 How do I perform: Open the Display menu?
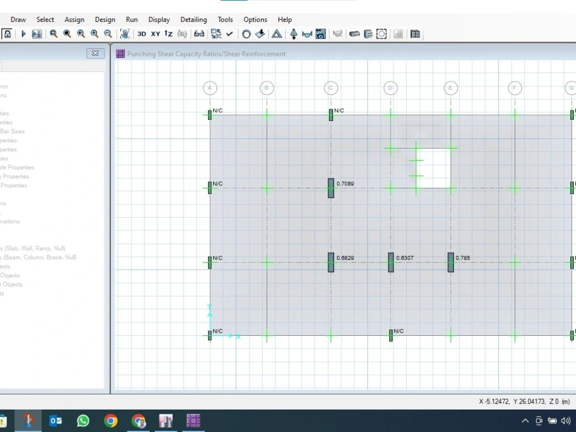159,19
